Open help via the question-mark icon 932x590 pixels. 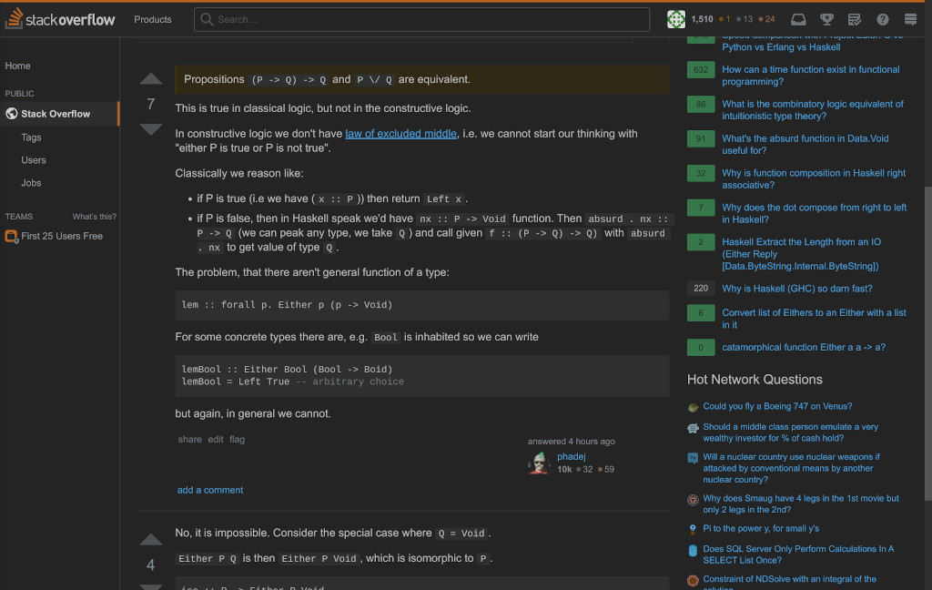(x=883, y=18)
